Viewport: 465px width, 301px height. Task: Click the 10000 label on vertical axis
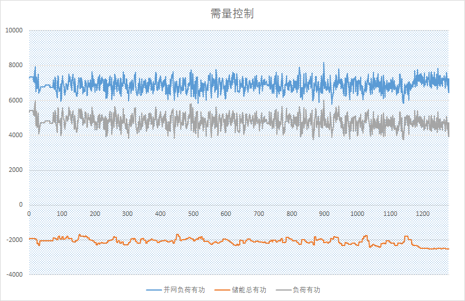13,31
